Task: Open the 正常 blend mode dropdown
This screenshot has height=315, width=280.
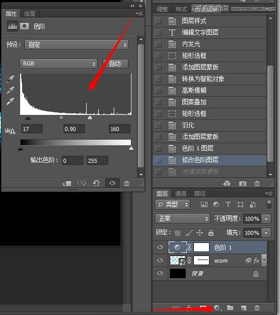Action: (x=182, y=218)
